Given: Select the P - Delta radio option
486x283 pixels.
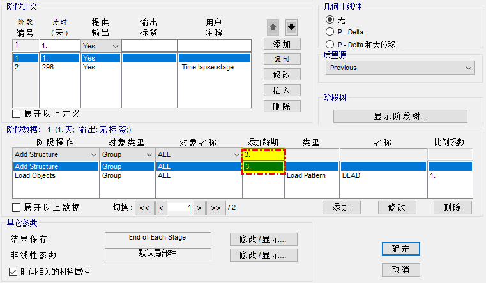Looking at the screenshot, I should 330,32.
